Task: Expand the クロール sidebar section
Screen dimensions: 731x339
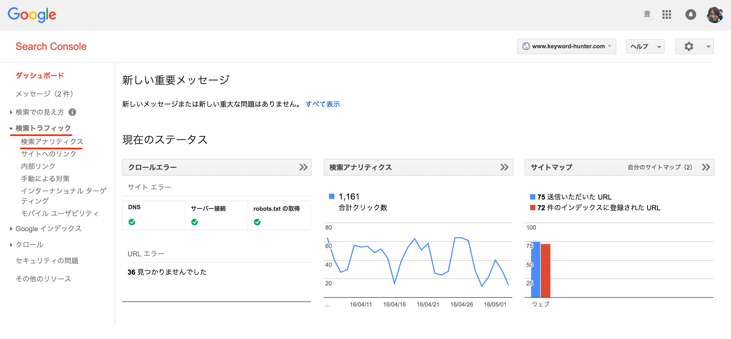Action: point(29,244)
